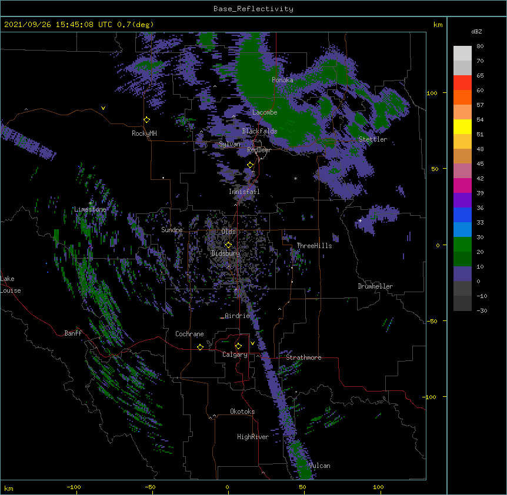Select the -100 tick on the bottom km axis
507x495 pixels.
[x=74, y=487]
